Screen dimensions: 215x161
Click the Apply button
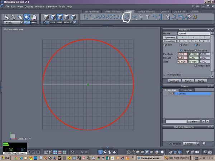click(201, 81)
